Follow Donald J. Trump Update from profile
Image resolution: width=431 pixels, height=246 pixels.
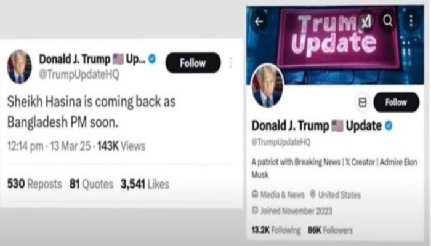tap(396, 103)
